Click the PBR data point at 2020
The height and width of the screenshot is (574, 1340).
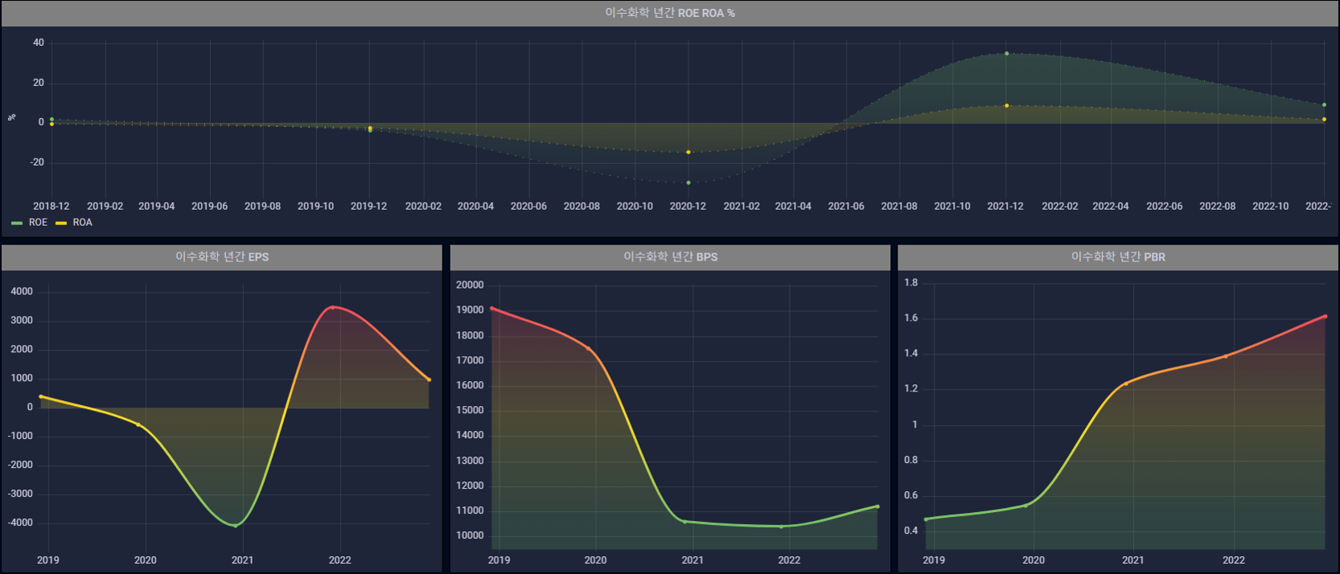click(1025, 506)
